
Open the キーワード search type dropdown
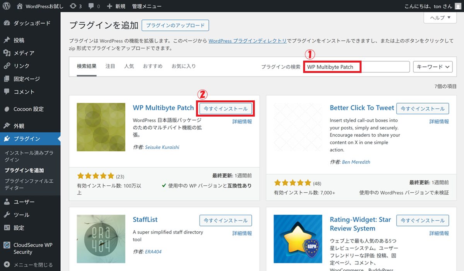pyautogui.click(x=433, y=67)
